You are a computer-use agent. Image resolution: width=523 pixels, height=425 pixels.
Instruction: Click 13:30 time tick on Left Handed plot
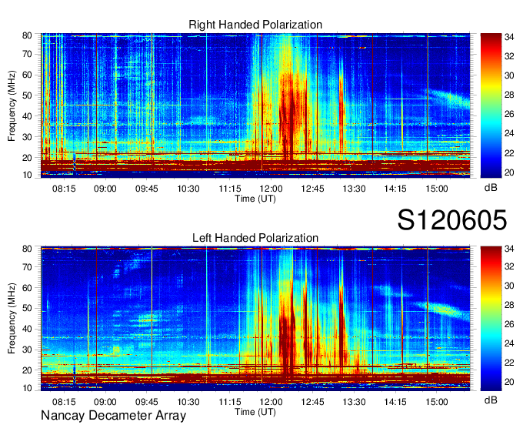click(355, 402)
